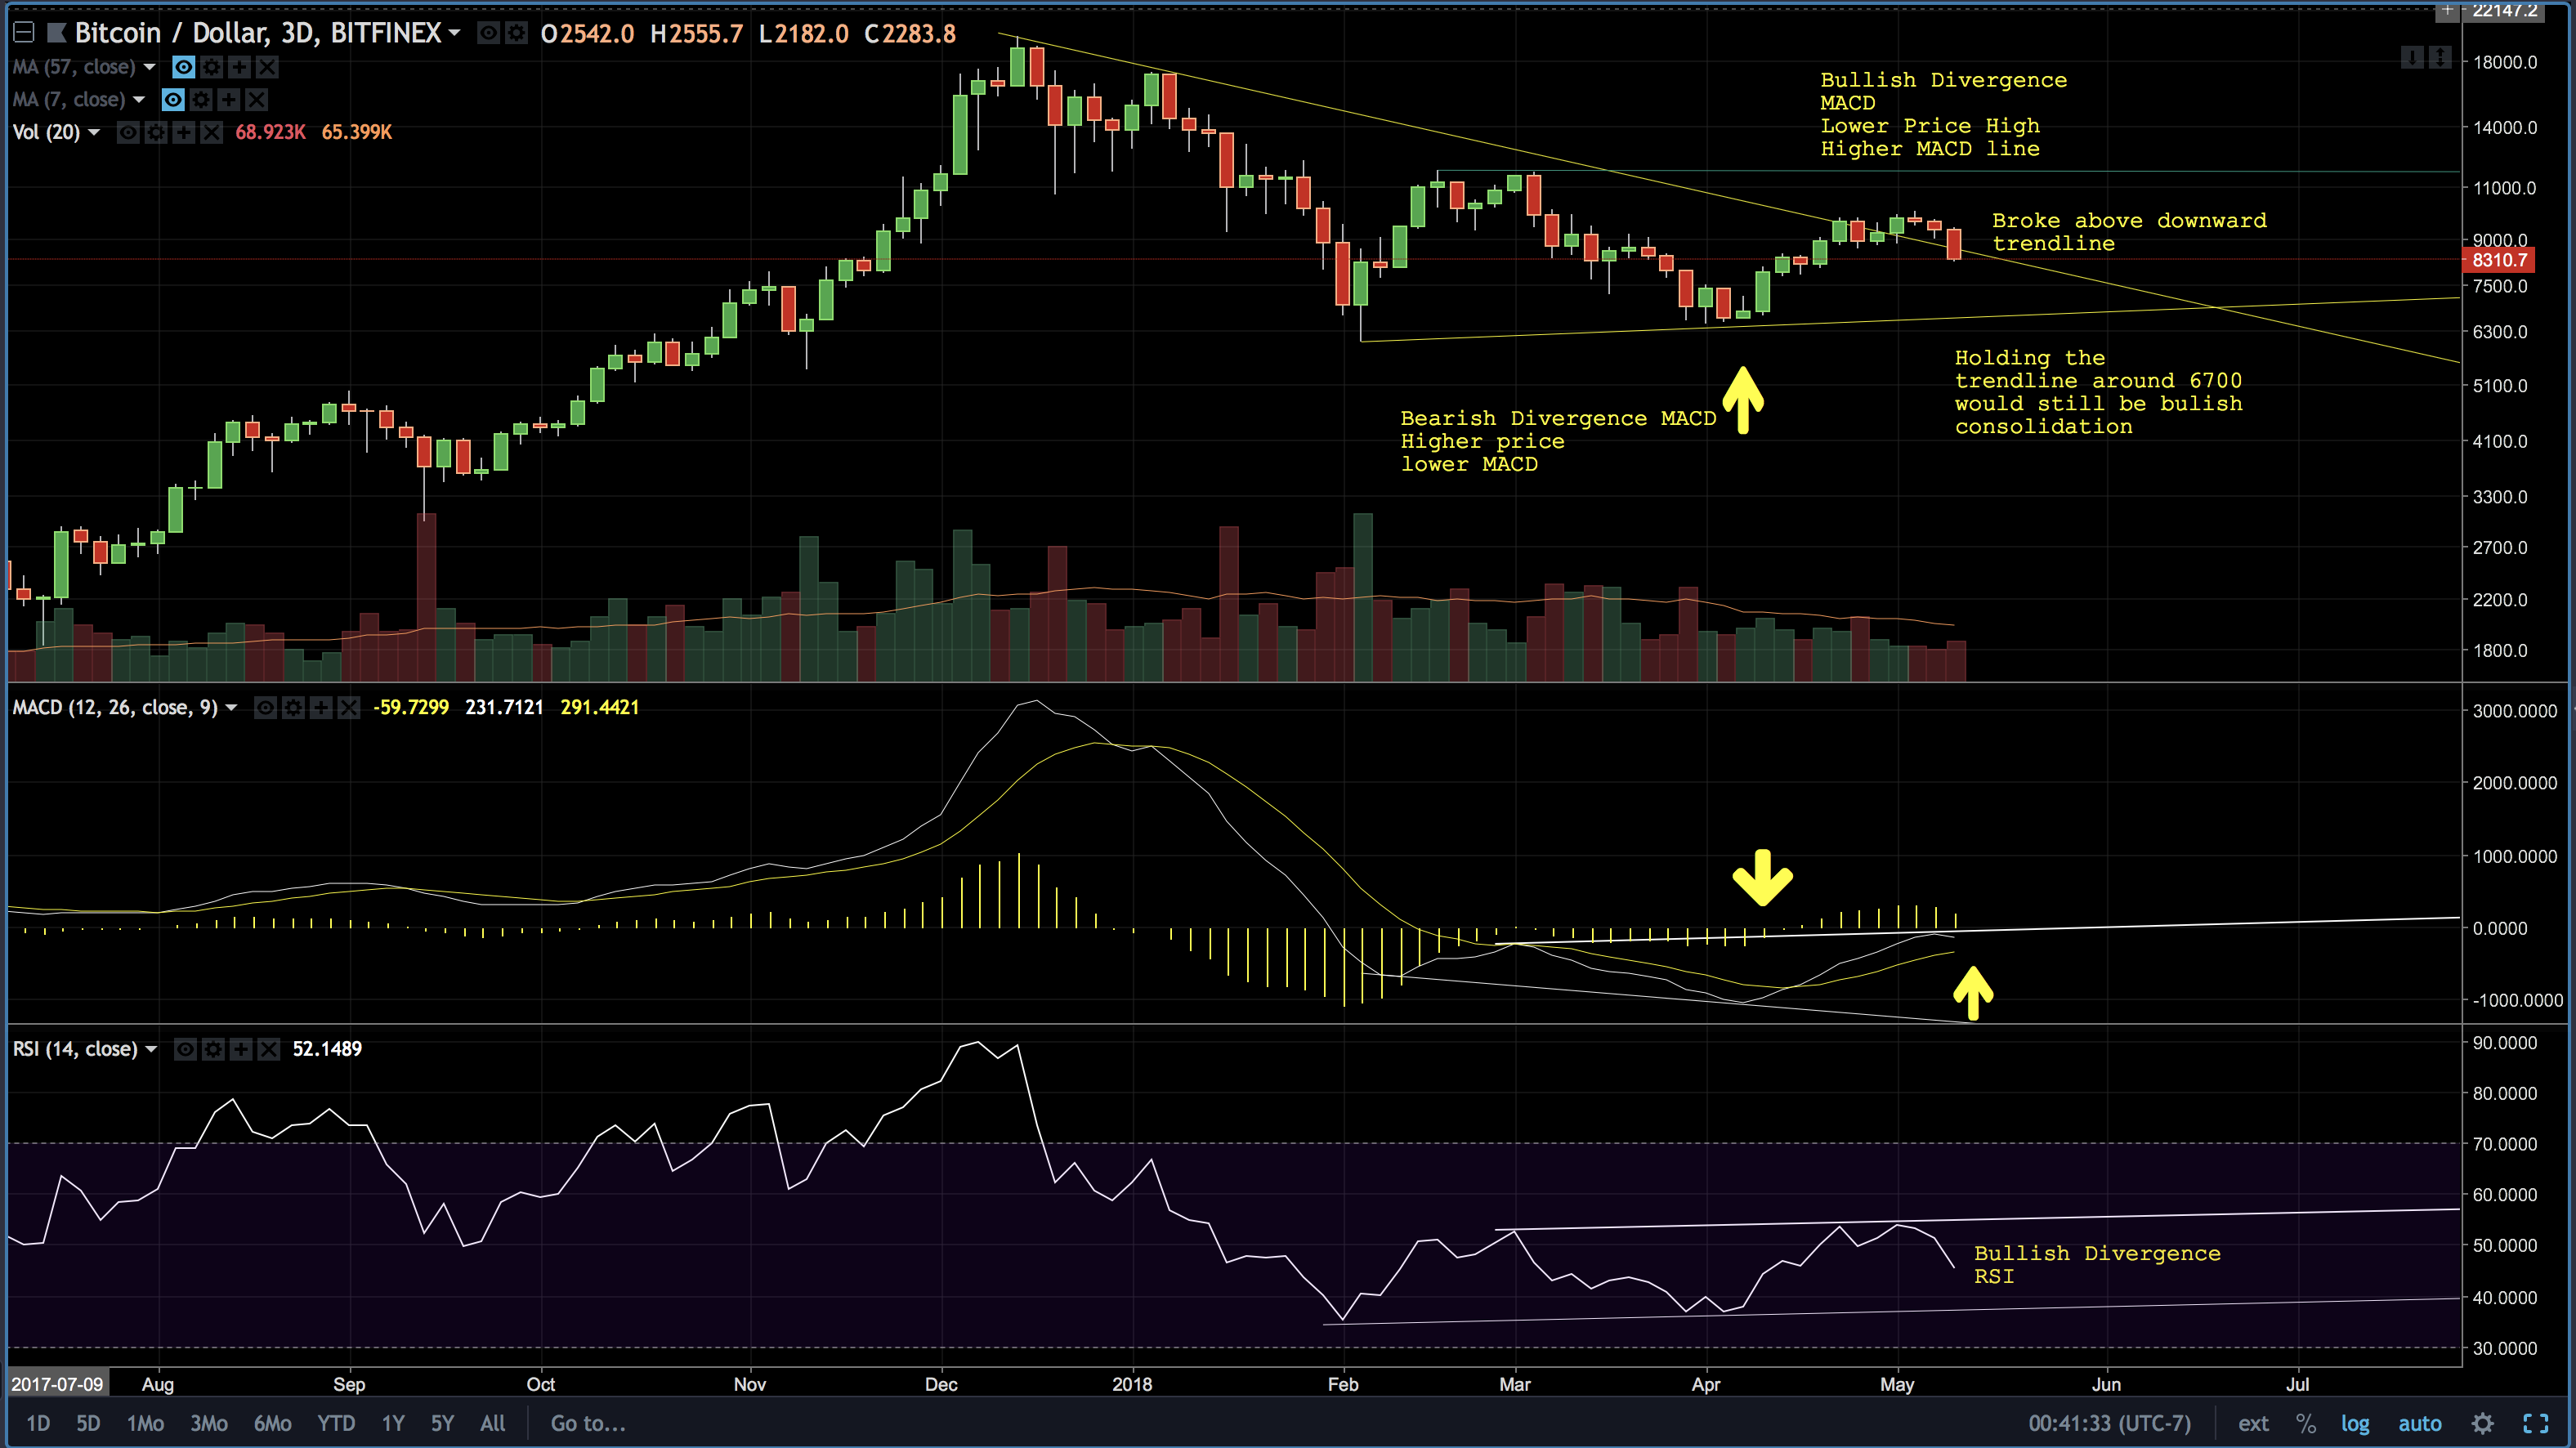Hide the MA (57, close) indicator
The image size is (2576, 1448).
pos(184,67)
